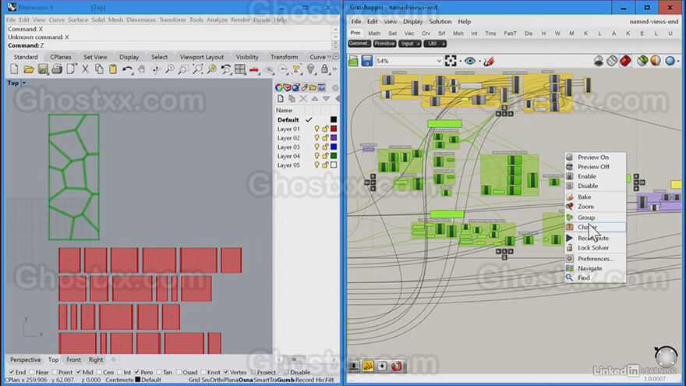Open the color wheel Properties panel icon

(x=279, y=87)
